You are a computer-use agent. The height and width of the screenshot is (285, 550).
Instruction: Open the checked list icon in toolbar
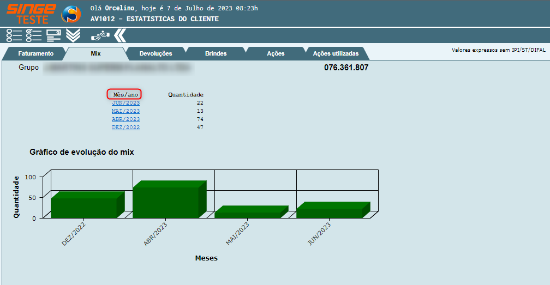coord(34,35)
